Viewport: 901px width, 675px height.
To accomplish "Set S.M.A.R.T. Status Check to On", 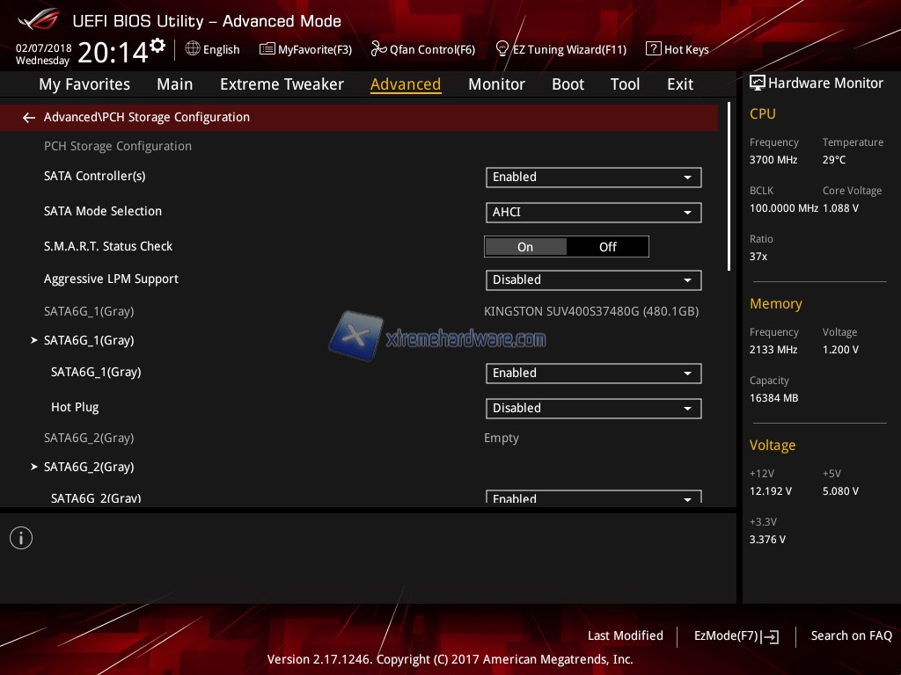I will click(x=525, y=247).
